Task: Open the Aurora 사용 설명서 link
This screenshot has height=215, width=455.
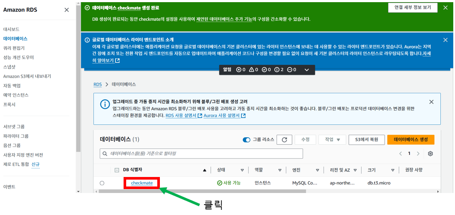Action: (225, 116)
